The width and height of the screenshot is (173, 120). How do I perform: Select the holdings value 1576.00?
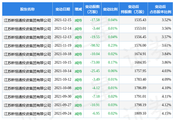tap(140, 45)
